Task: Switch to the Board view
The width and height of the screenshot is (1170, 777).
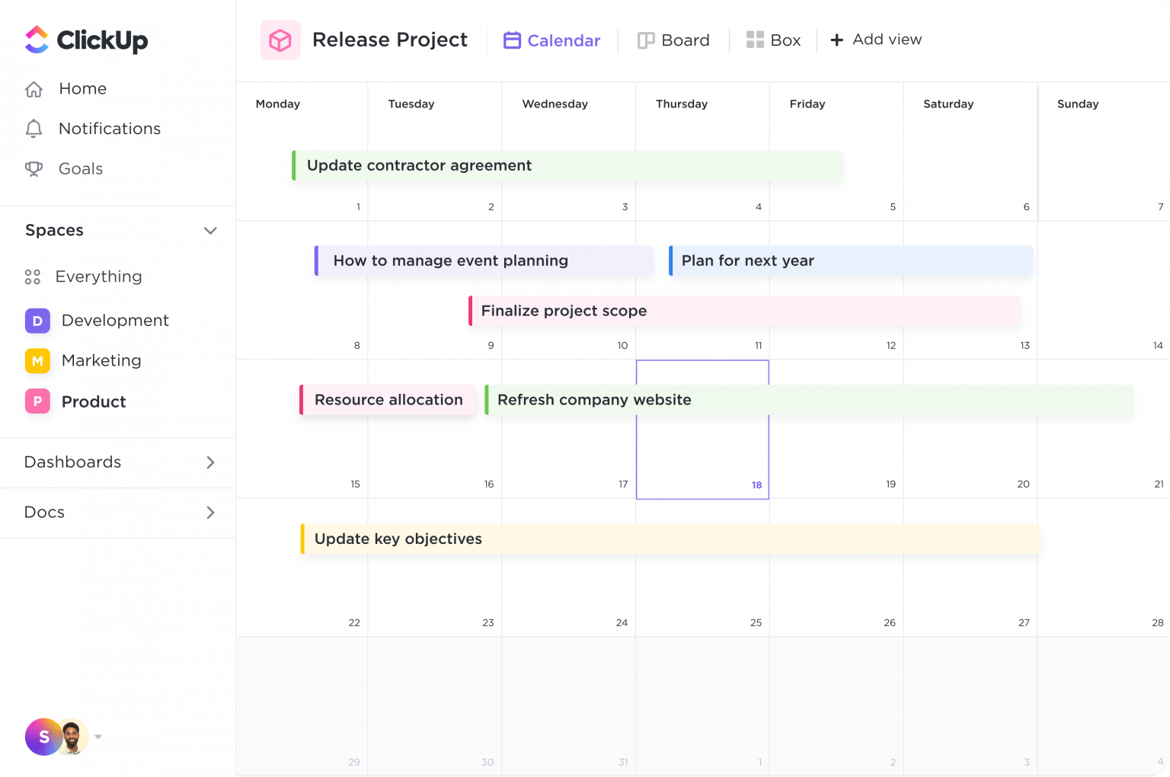Action: [673, 40]
